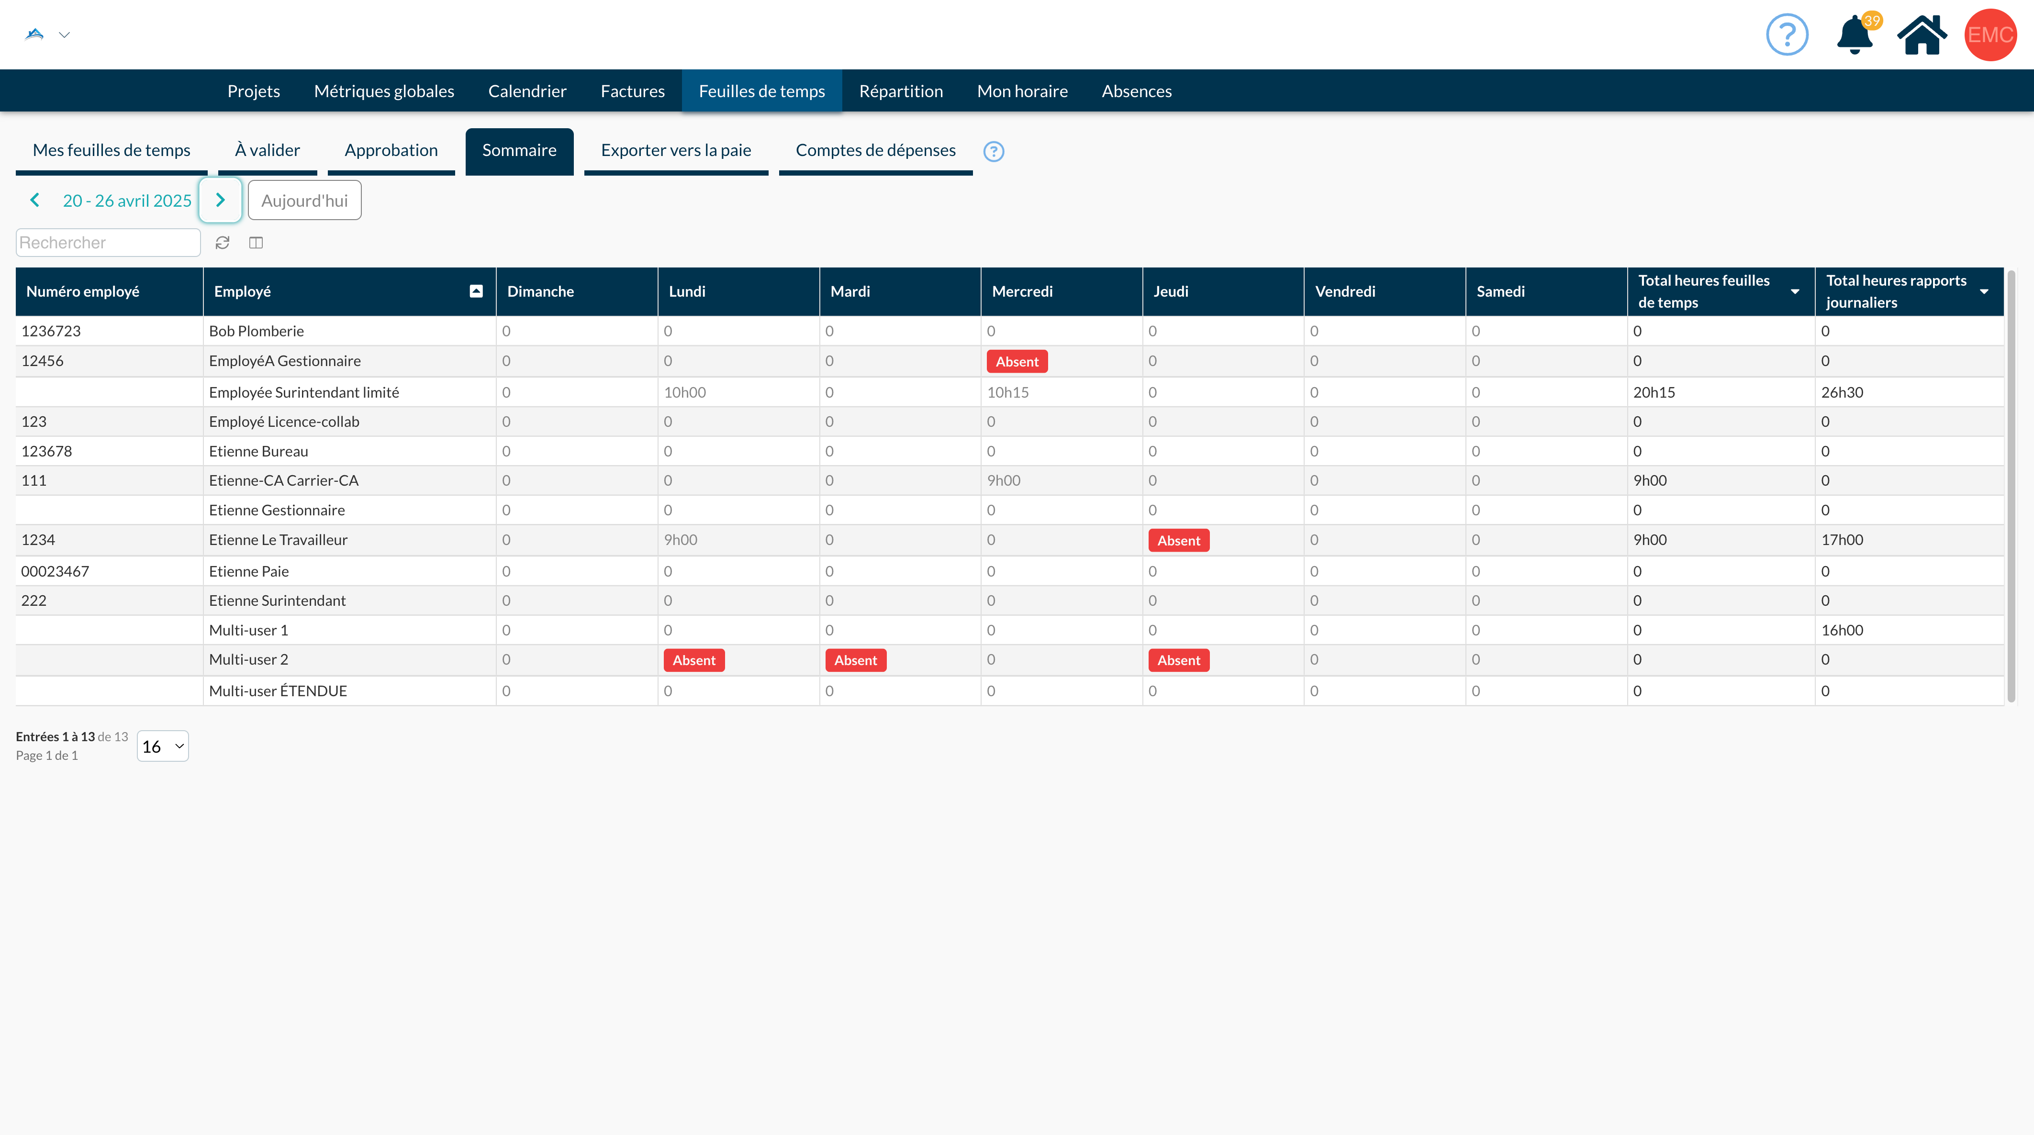2034x1135 pixels.
Task: Click the Mardi column header
Action: point(900,292)
